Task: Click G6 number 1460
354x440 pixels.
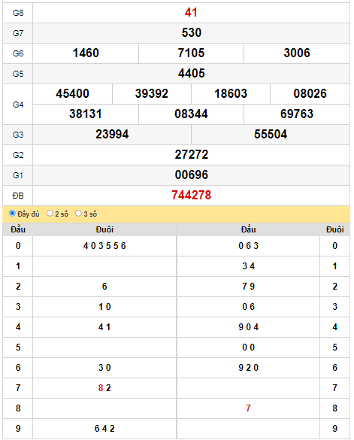Action: (86, 53)
